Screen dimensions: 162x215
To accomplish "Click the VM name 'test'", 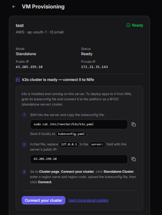I will [x=20, y=25].
